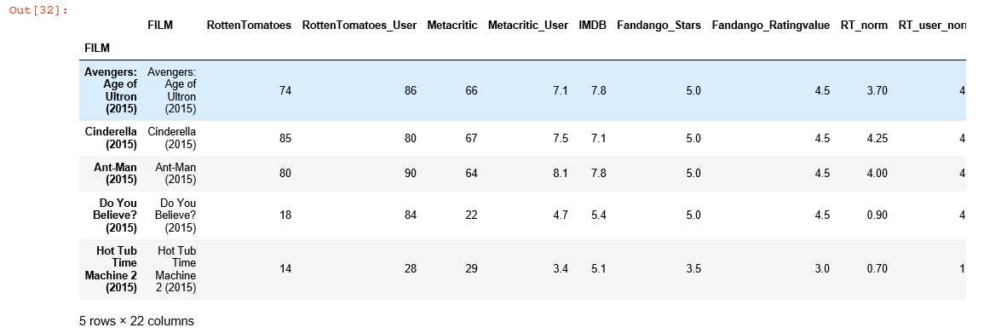Select the bold Avengers: Age of Ultron index
Screen dimensions: 995x333
click(111, 91)
